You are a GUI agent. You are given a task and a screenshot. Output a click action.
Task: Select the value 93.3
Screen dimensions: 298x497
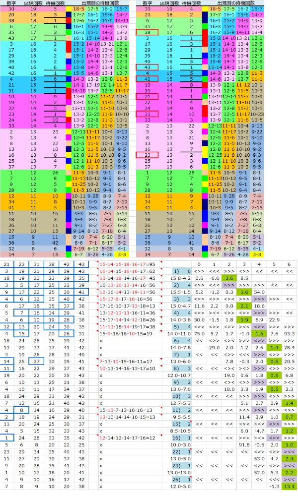coord(290,334)
